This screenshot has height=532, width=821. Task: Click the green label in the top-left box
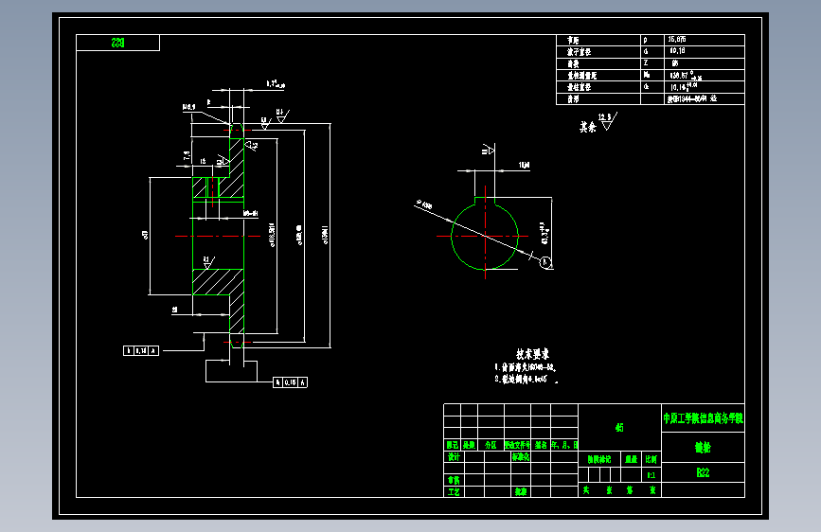[x=117, y=43]
